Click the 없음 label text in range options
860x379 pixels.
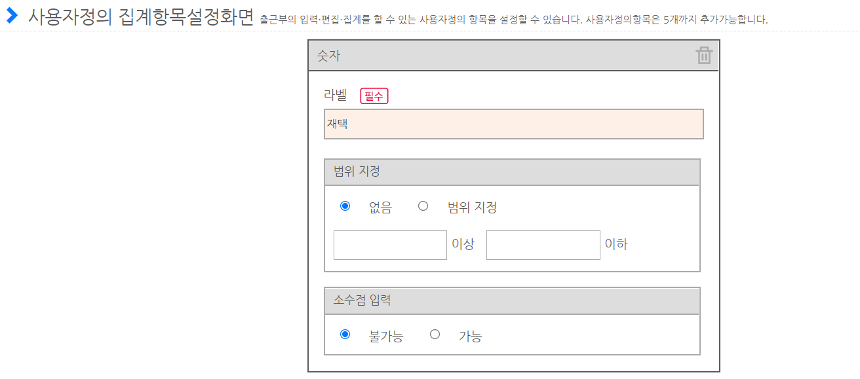(380, 208)
